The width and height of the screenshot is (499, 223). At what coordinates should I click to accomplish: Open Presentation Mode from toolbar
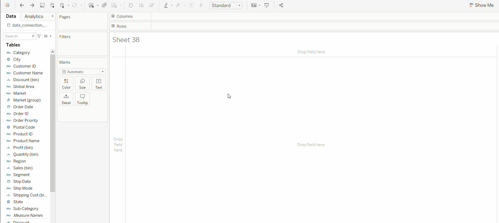(267, 5)
